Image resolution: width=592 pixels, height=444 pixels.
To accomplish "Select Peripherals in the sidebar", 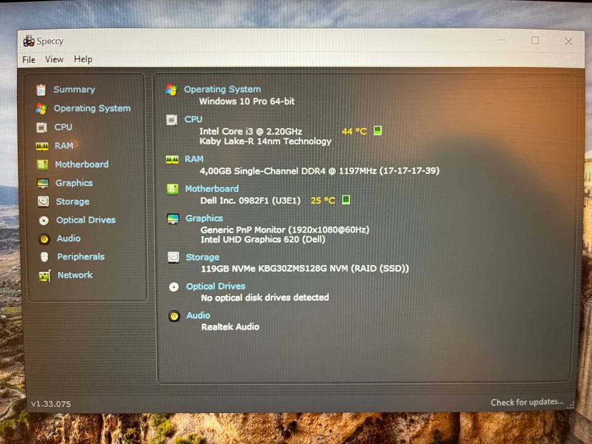I will 81,257.
